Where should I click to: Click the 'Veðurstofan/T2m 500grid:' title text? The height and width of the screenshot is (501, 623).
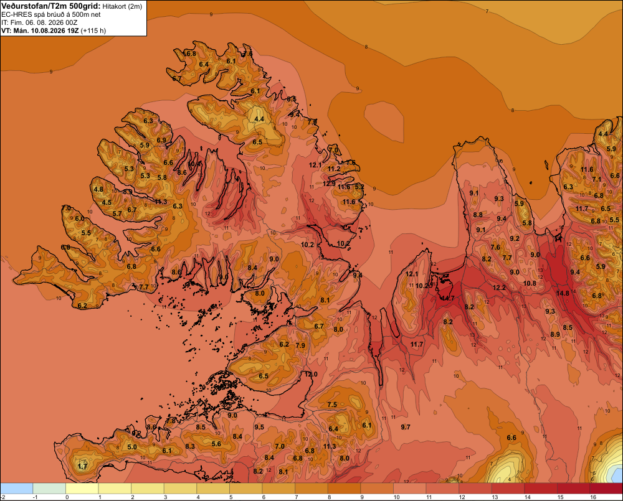point(51,6)
